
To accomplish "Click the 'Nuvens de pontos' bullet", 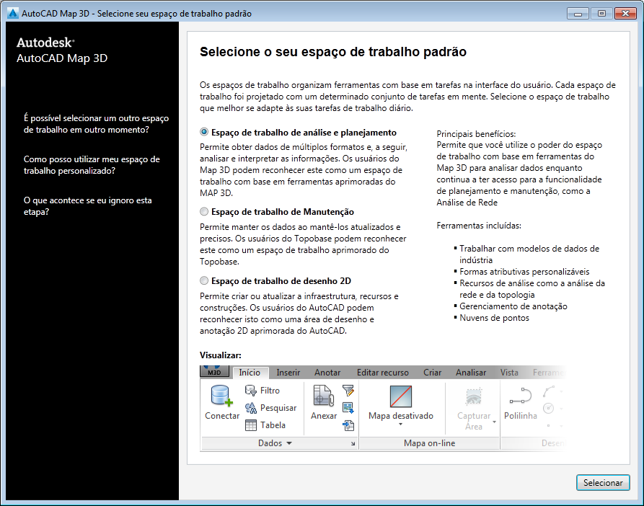I will (x=494, y=318).
